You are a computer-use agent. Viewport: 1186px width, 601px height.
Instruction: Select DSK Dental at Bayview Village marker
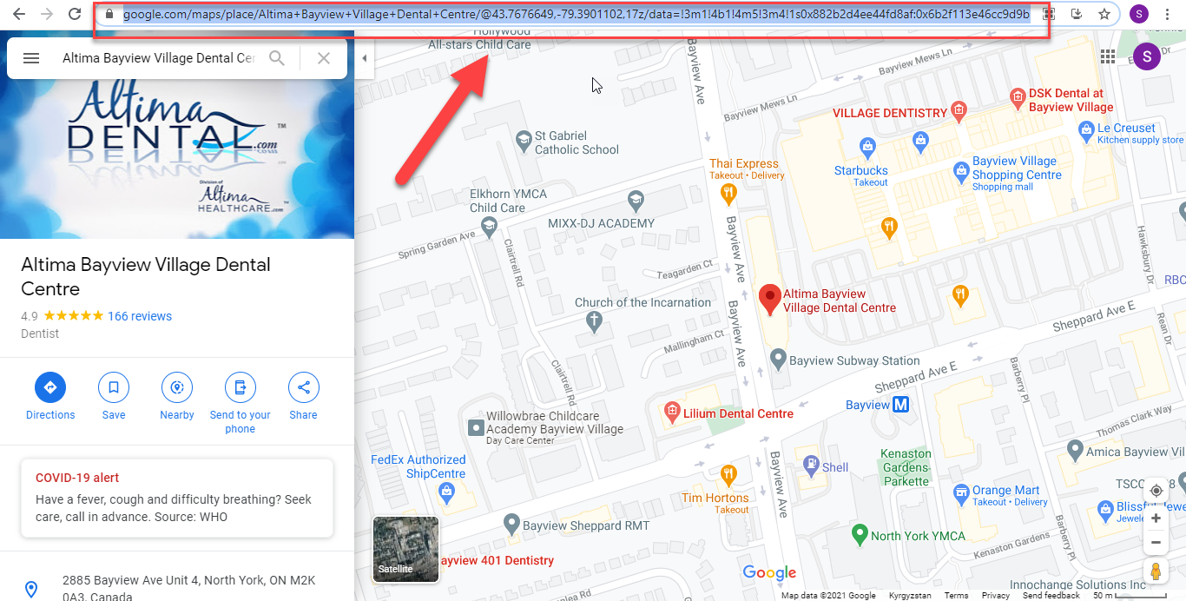[x=1018, y=99]
